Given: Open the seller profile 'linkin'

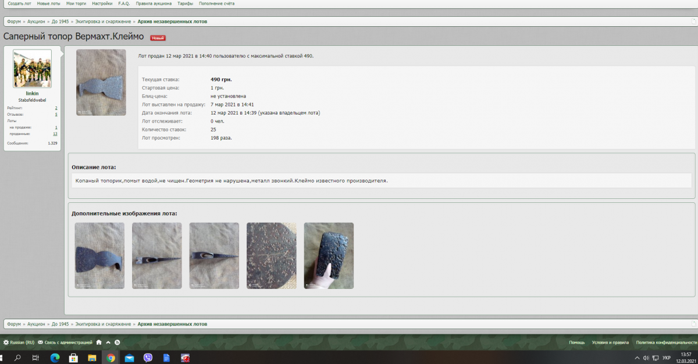Looking at the screenshot, I should coord(32,93).
